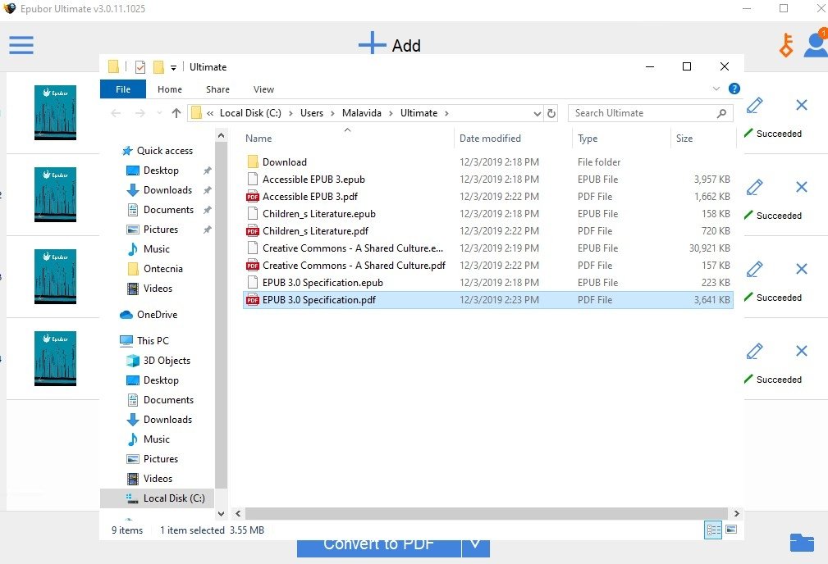This screenshot has height=564, width=828.
Task: Click the fourth book's edit pencil icon
Action: [755, 352]
